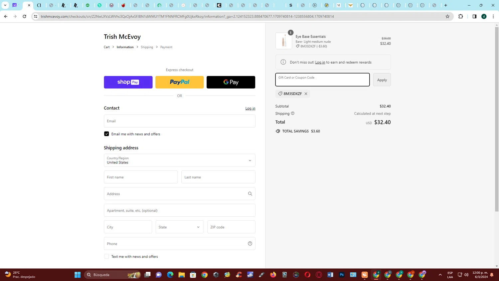Focus the Email input field
The width and height of the screenshot is (499, 281).
[180, 121]
